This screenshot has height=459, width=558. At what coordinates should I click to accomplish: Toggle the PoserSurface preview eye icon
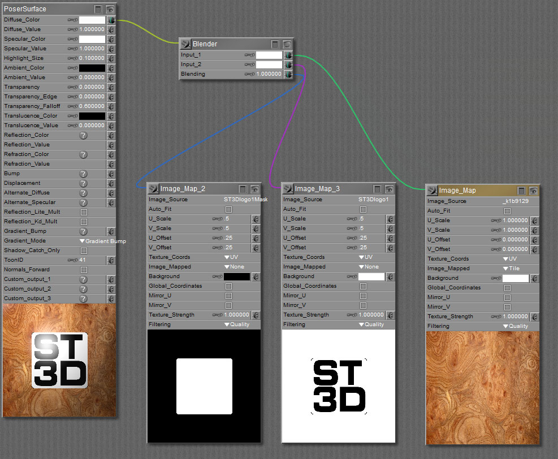coord(110,10)
